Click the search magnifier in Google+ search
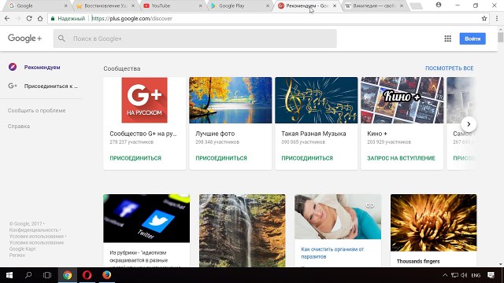Viewport: 504px width, 283px height. click(61, 39)
